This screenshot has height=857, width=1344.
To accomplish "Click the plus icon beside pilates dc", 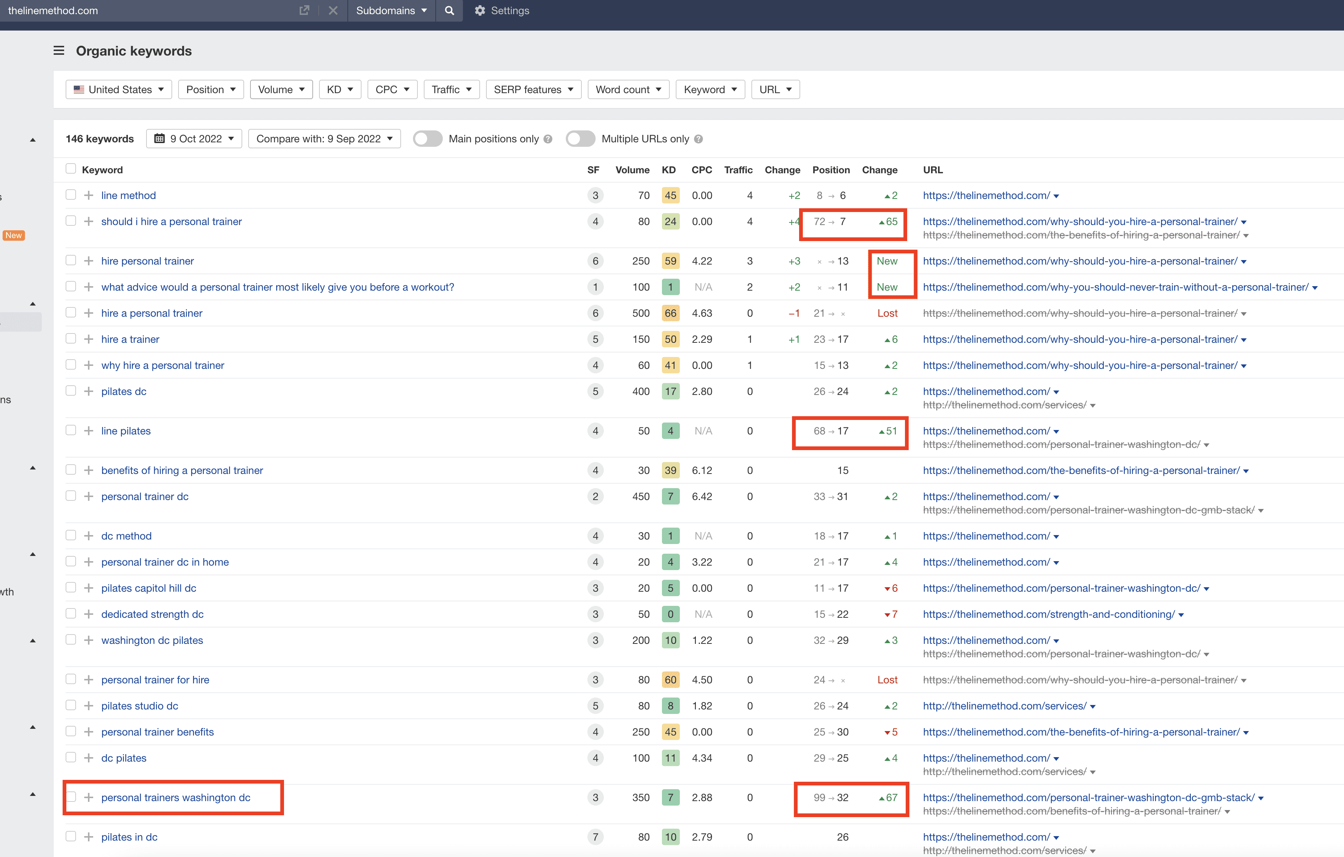I will [89, 391].
